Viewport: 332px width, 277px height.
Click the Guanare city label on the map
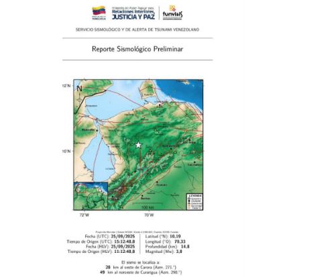tap(161, 185)
